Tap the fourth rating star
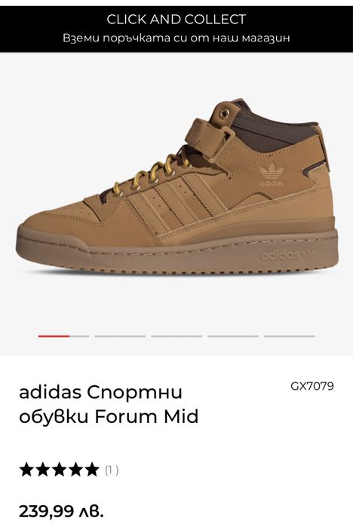Image resolution: width=353 pixels, height=527 pixels. (75, 470)
